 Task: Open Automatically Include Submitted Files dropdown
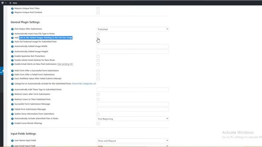pos(133,119)
